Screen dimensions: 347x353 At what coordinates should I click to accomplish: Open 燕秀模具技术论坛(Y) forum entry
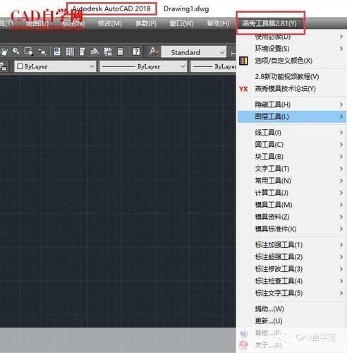[x=291, y=89]
